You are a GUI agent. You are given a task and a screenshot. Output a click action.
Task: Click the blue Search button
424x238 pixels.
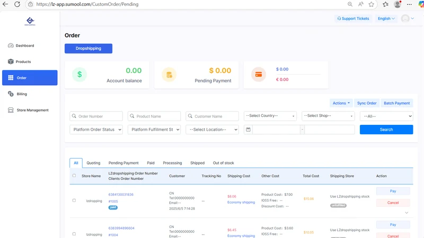(x=386, y=130)
